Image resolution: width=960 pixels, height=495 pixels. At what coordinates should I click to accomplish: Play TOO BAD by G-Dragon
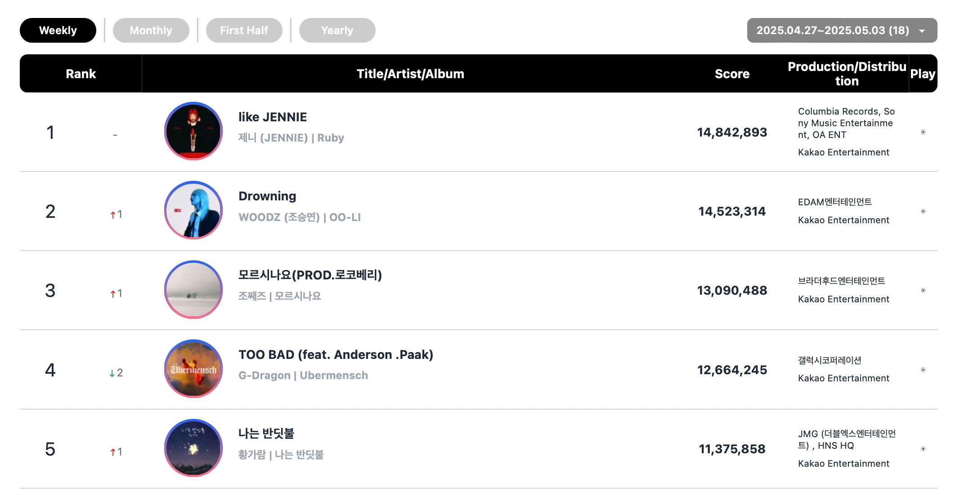pyautogui.click(x=923, y=370)
